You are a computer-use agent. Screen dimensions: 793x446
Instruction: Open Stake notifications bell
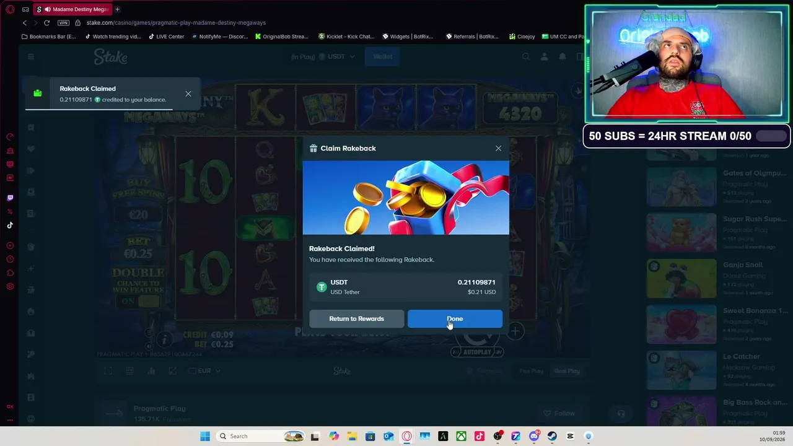563,57
